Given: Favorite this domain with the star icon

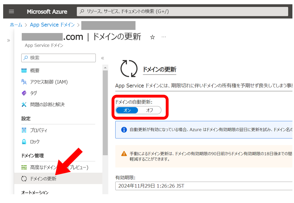Looking at the screenshot, I should point(153,37).
